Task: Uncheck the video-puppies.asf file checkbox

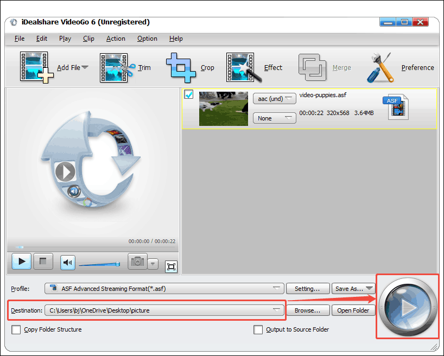Action: click(x=188, y=94)
